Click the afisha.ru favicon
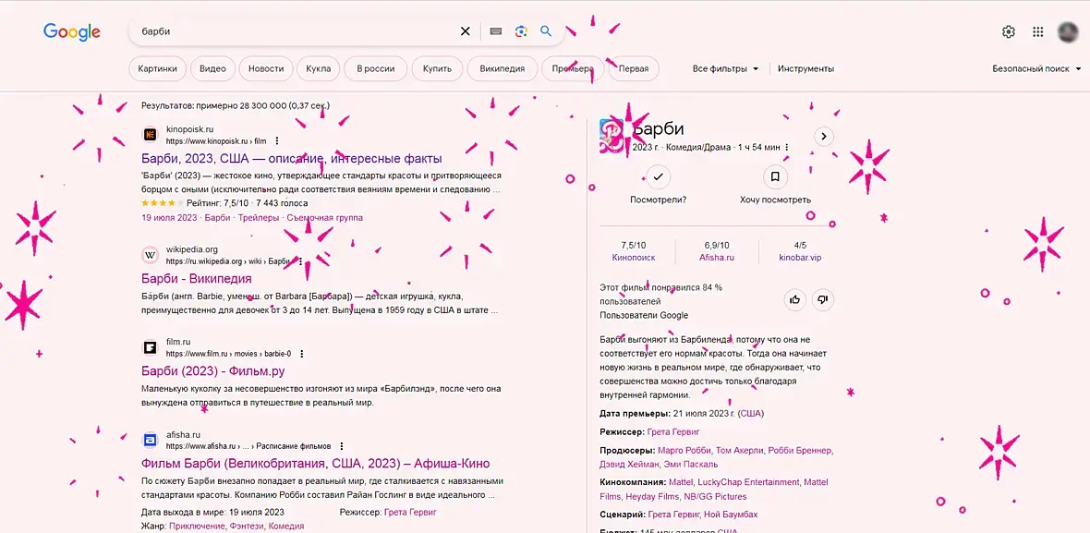Viewport: 1090px width, 533px height. tap(151, 440)
